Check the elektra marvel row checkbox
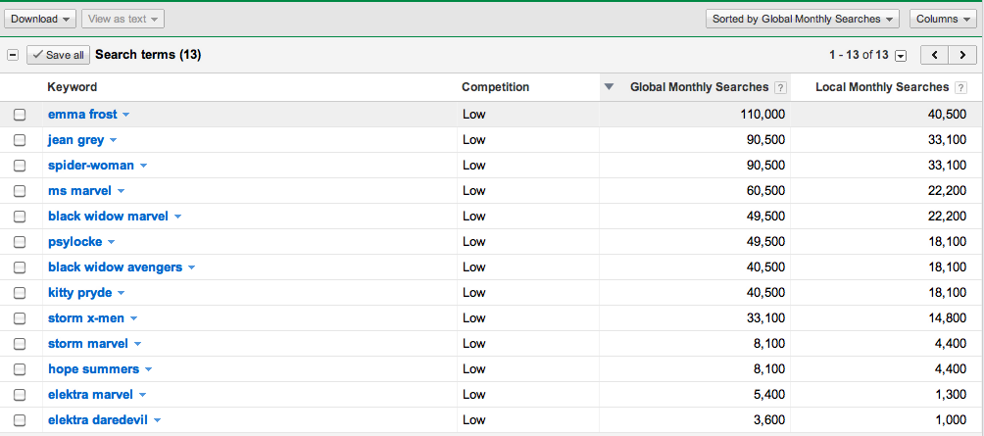The image size is (984, 436). pyautogui.click(x=20, y=395)
